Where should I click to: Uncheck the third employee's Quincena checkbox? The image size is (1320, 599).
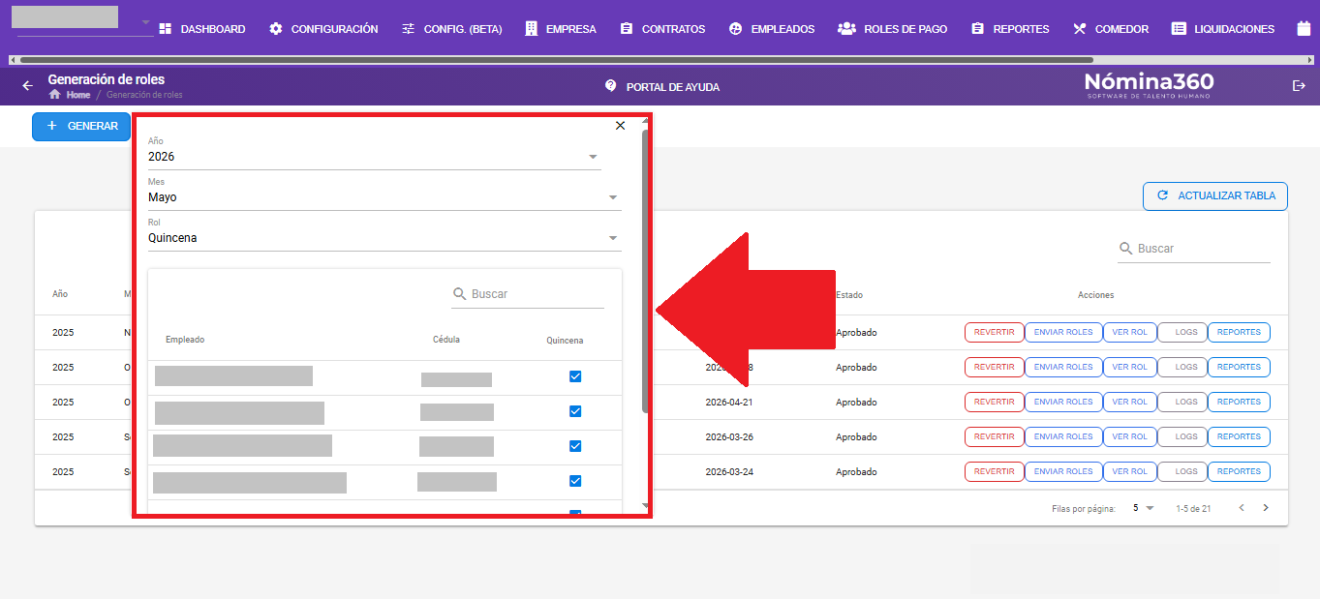coord(575,446)
